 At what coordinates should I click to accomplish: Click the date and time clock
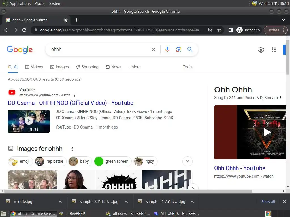pos(274,3)
